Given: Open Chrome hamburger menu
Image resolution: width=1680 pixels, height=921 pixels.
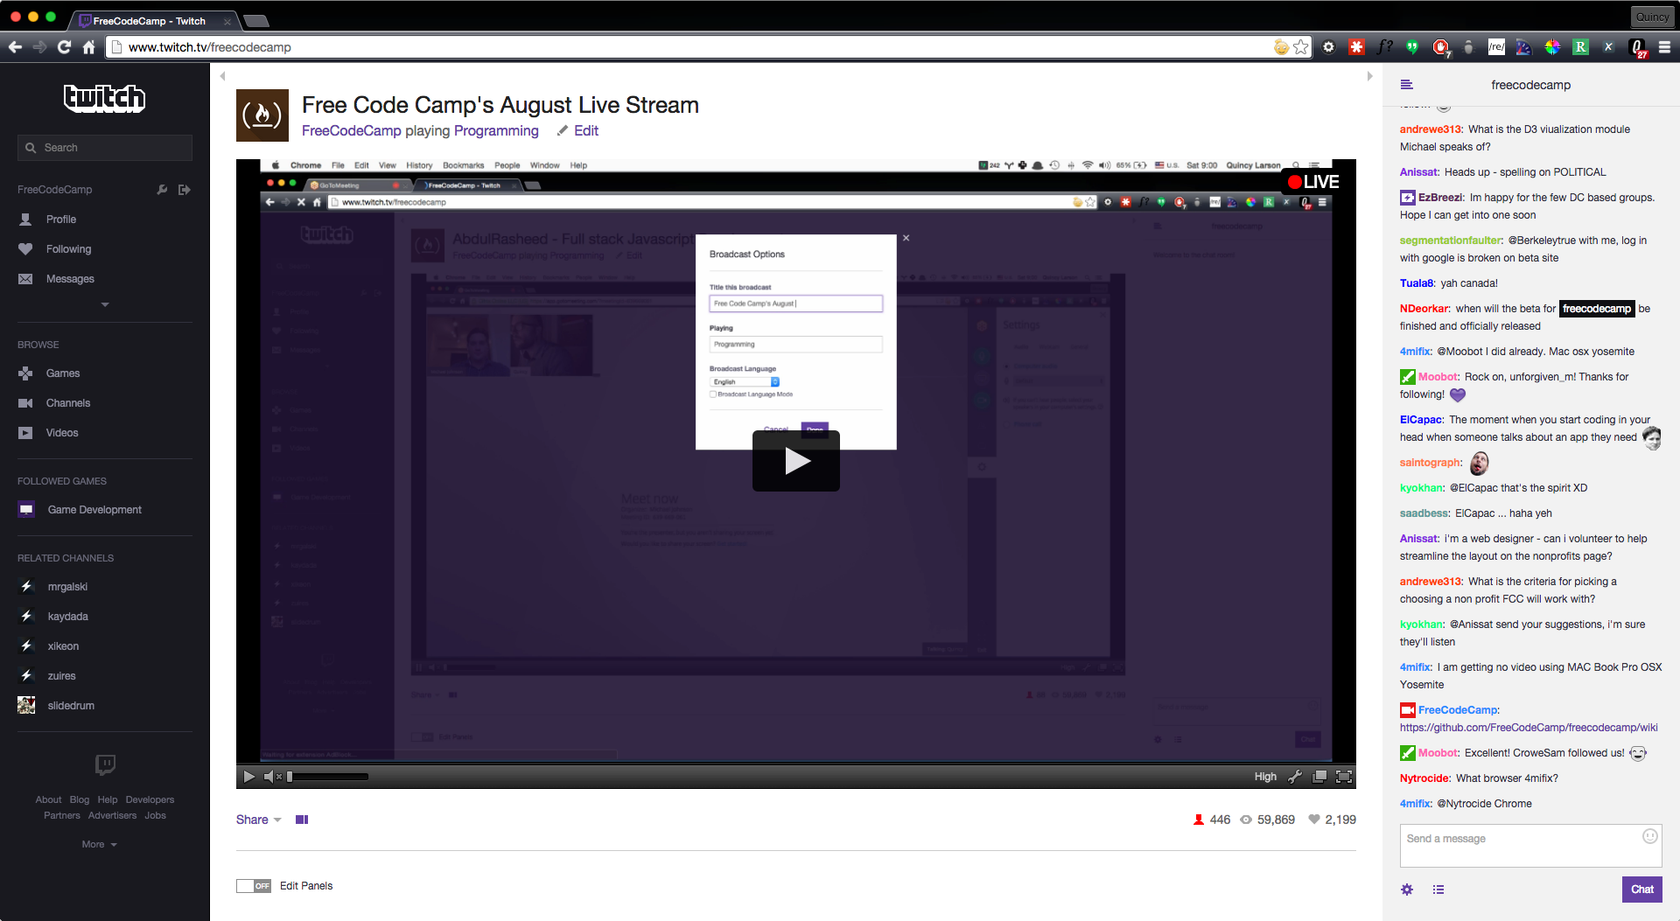Looking at the screenshot, I should (1664, 47).
